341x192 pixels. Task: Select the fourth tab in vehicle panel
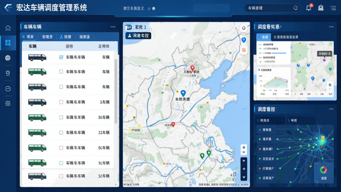[x=84, y=37]
